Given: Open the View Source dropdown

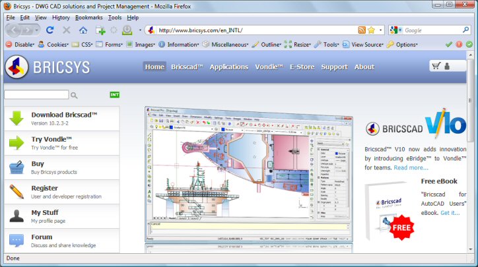Looking at the screenshot, I should click(x=363, y=44).
